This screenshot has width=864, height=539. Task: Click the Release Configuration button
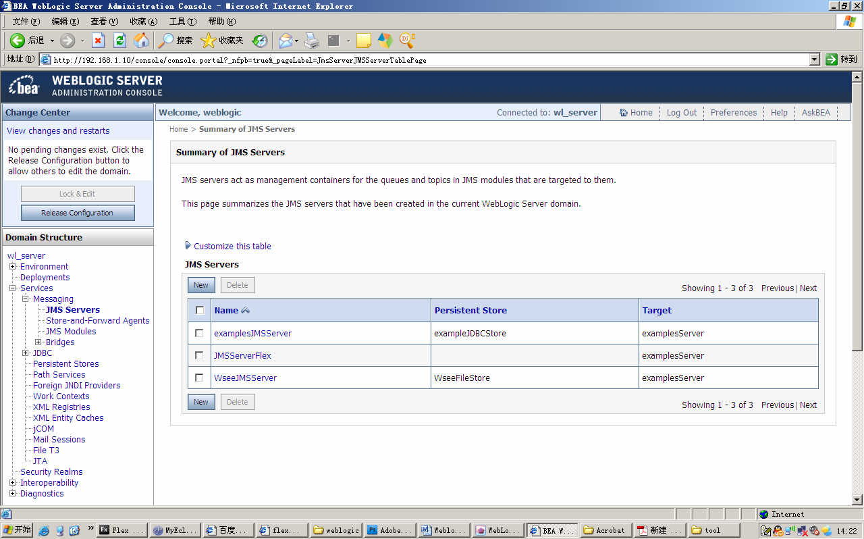coord(78,213)
